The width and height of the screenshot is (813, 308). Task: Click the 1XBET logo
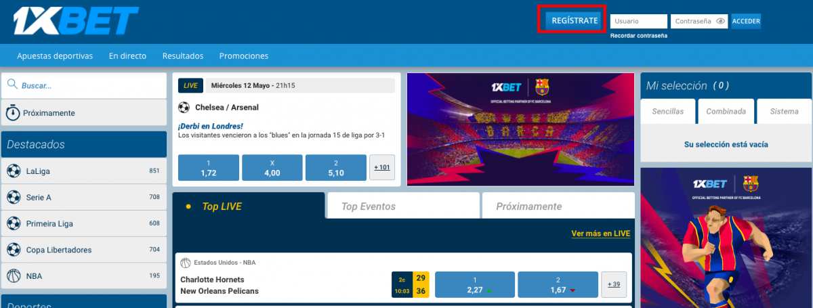coord(75,21)
